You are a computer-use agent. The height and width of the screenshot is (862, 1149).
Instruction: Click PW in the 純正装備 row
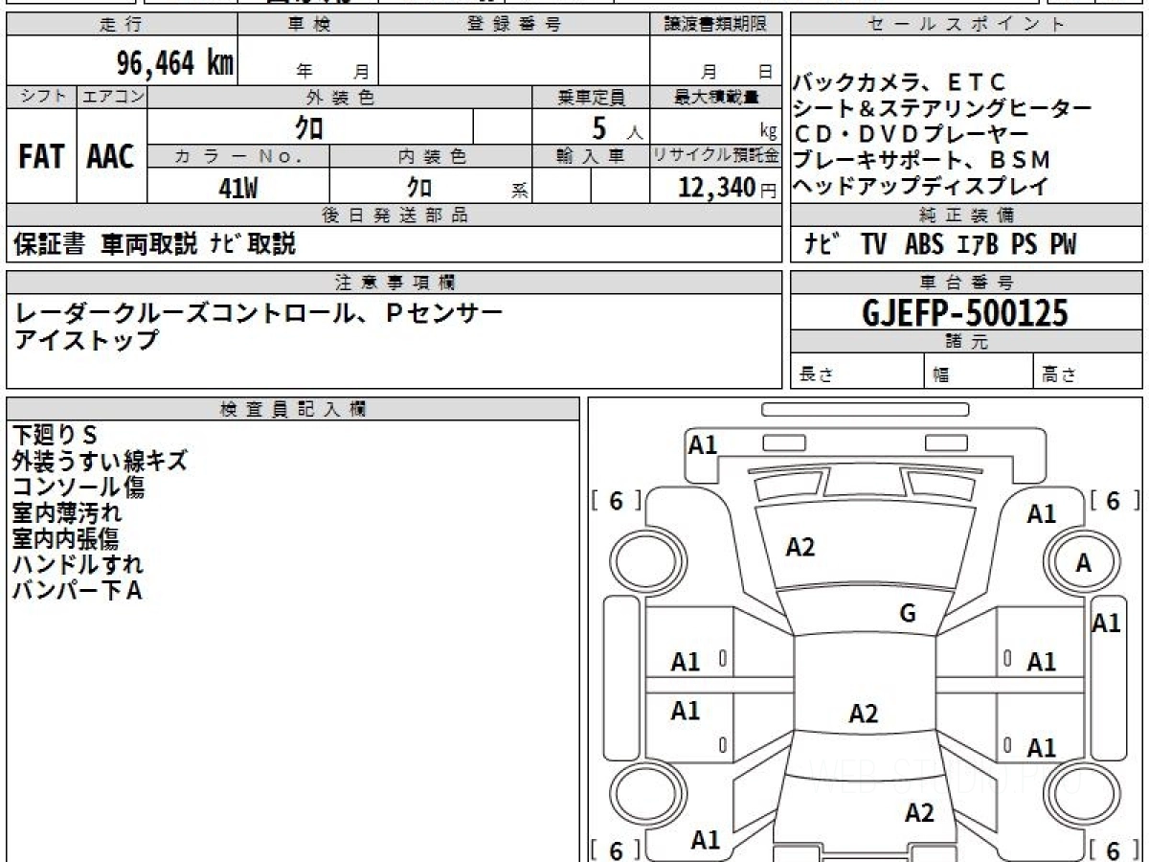point(1063,245)
